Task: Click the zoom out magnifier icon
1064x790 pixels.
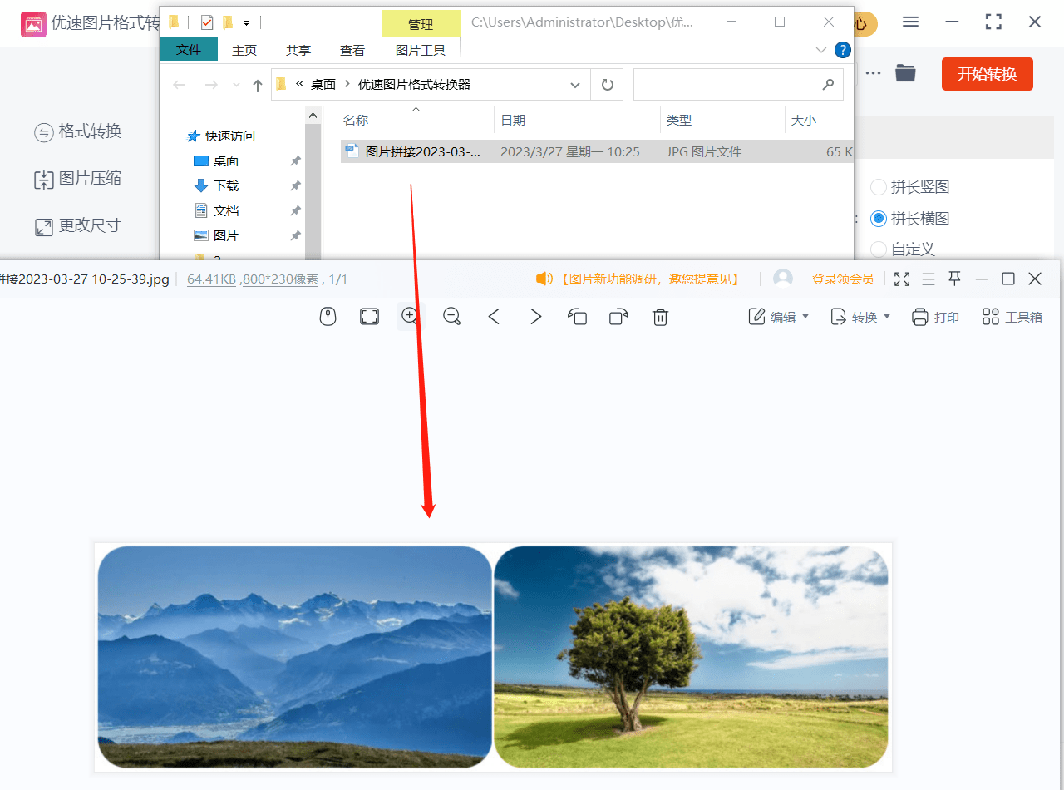Action: [452, 317]
